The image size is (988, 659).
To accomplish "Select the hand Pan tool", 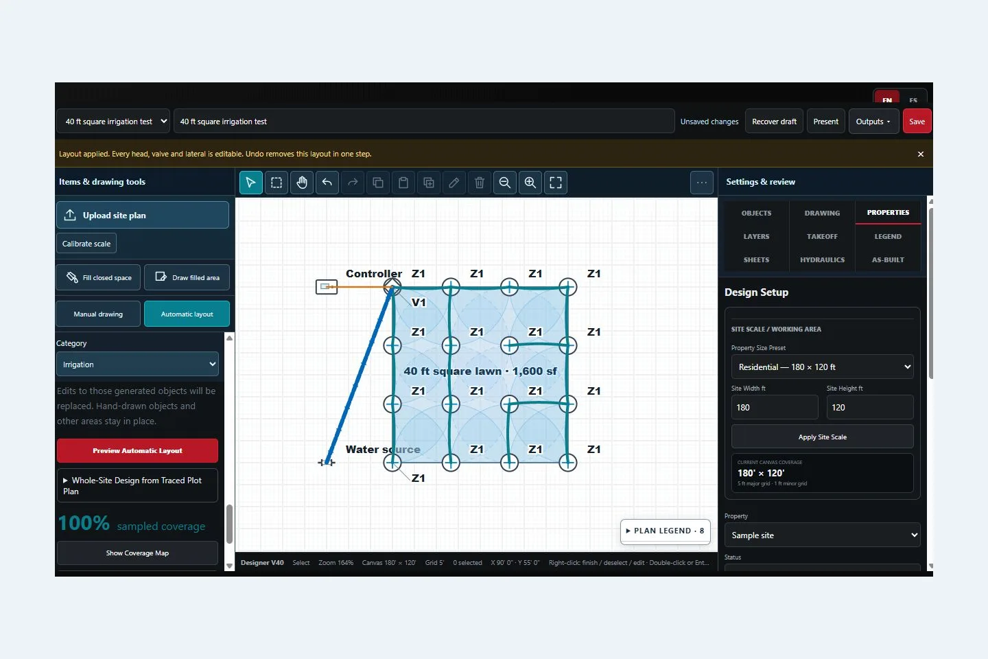I will point(302,183).
